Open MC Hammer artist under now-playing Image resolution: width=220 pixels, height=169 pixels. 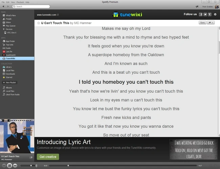click(x=6, y=160)
